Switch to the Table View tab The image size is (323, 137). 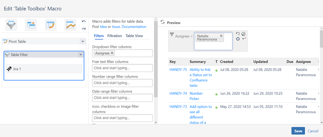[134, 36]
